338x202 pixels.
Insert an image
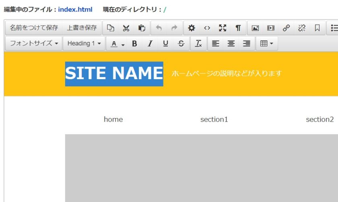(255, 28)
